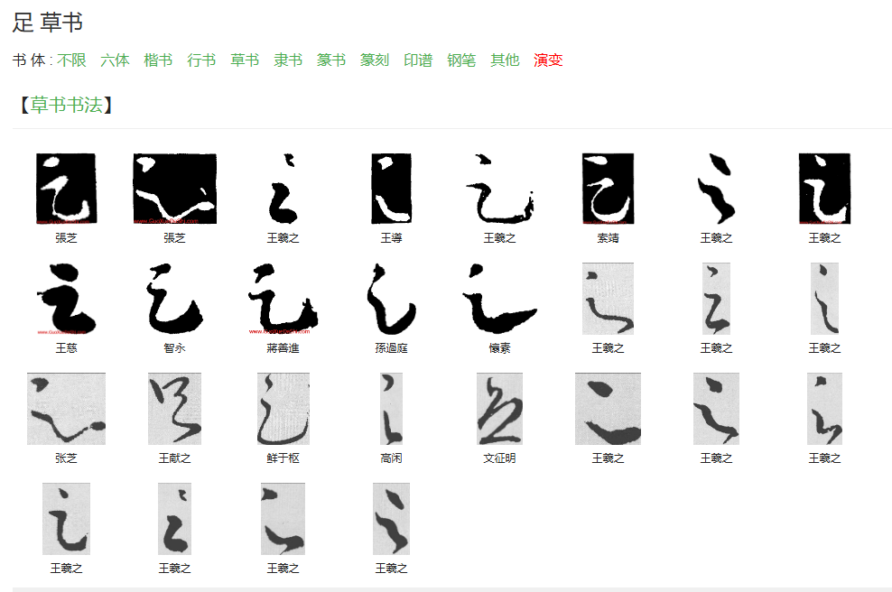View the 王献之 character image

(174, 408)
